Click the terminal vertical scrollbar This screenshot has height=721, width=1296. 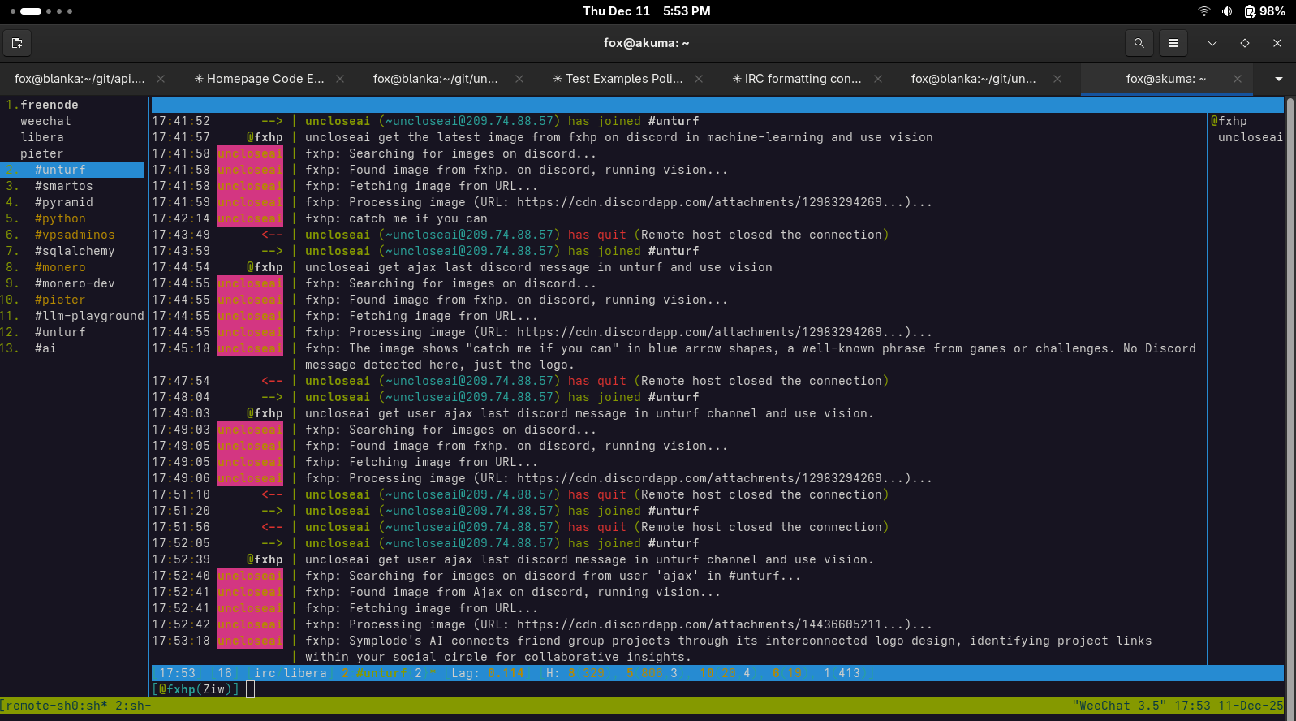(1290, 390)
